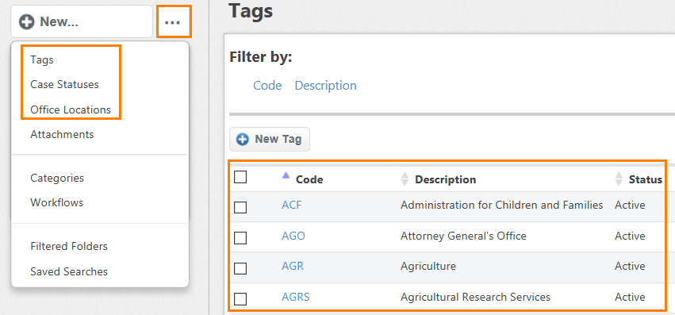Filter by Description link
The height and width of the screenshot is (315, 675).
click(x=325, y=86)
